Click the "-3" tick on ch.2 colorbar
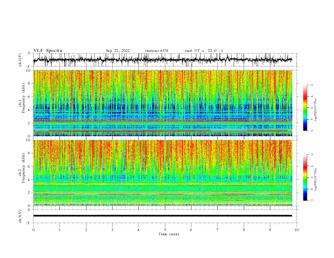Viewport: 334px width, 258px height. click(x=311, y=155)
